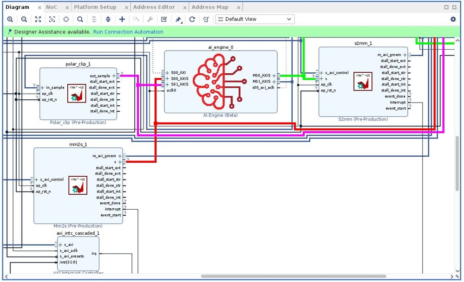The width and height of the screenshot is (464, 282).
Task: Expand s_axi_control interface on s2mm_1
Action: click(321, 73)
